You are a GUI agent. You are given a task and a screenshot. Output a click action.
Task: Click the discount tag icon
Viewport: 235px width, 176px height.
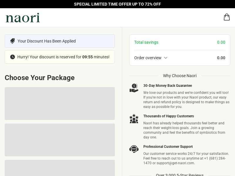[x=12, y=41]
